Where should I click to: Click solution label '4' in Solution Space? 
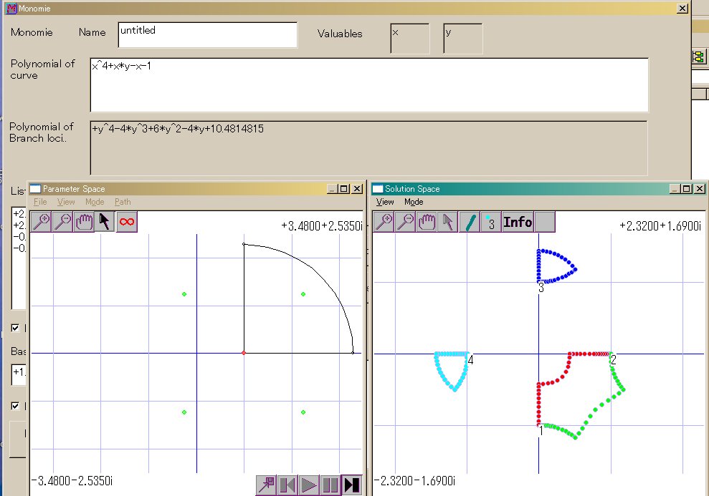point(470,360)
